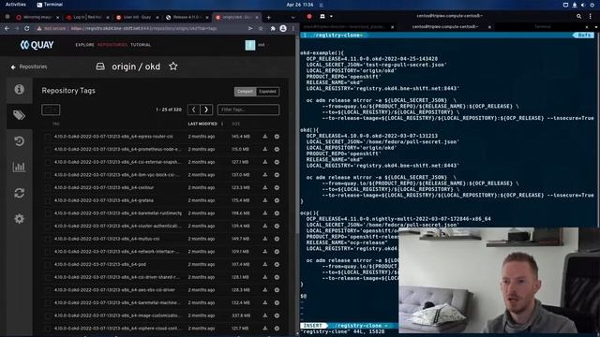Click the fetch icon for multus-cni tag
Screen dimensions: 600x337
coord(264,239)
